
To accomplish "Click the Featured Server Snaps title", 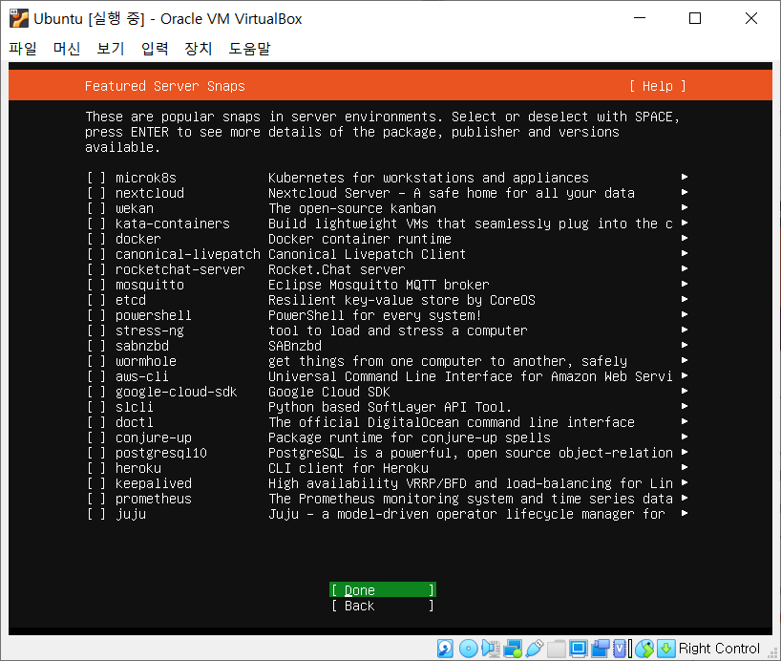I will pyautogui.click(x=165, y=86).
